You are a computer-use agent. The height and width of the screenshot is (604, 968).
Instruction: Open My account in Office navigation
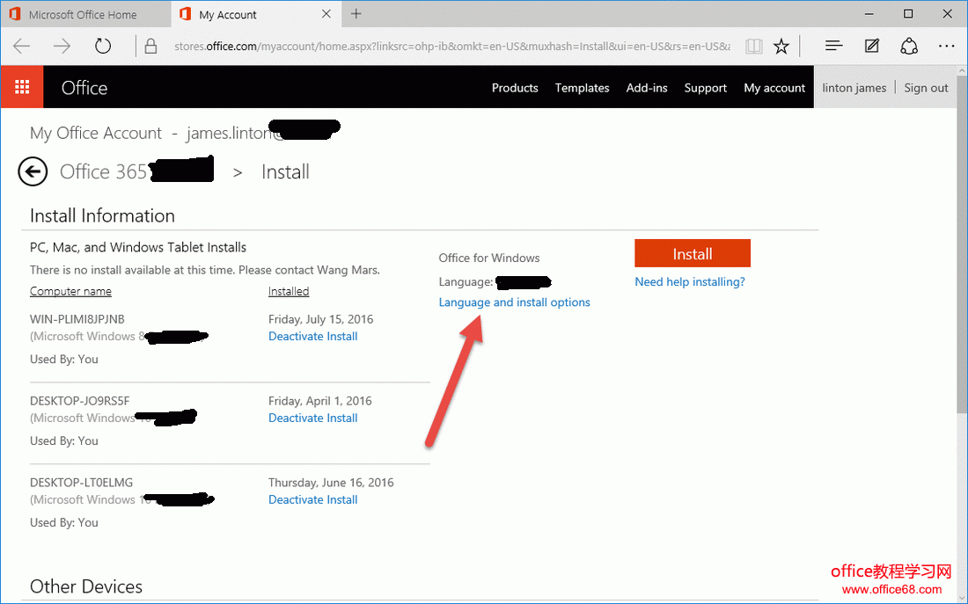point(774,88)
